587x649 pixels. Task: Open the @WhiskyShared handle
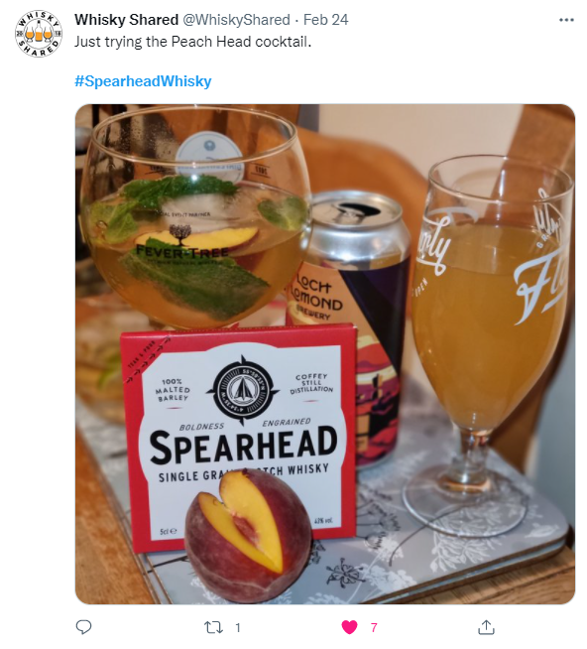(x=236, y=20)
